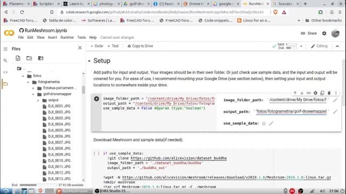
Task: Open the Meshroom linux.tar.gz release link
Action: (227, 177)
